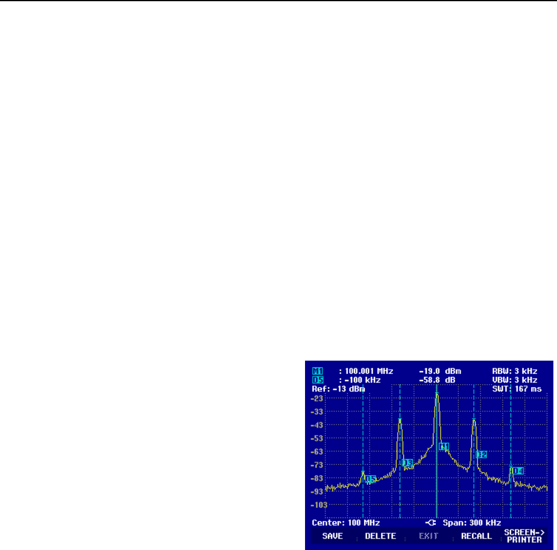Click the RECALL softkey
The image size is (557, 550).
(476, 536)
